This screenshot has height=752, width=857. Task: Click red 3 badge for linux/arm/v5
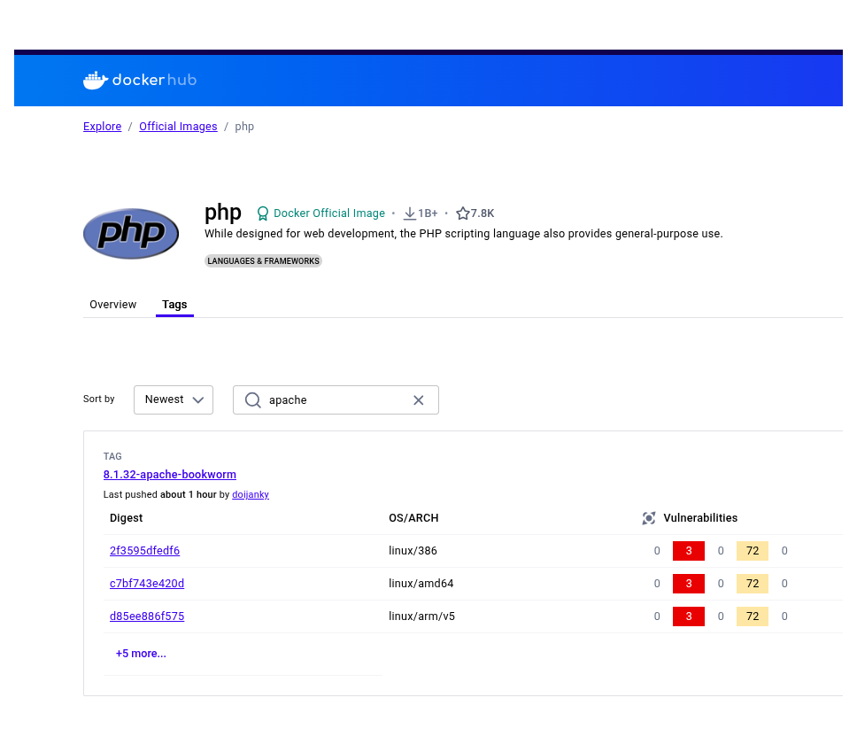[x=689, y=616]
